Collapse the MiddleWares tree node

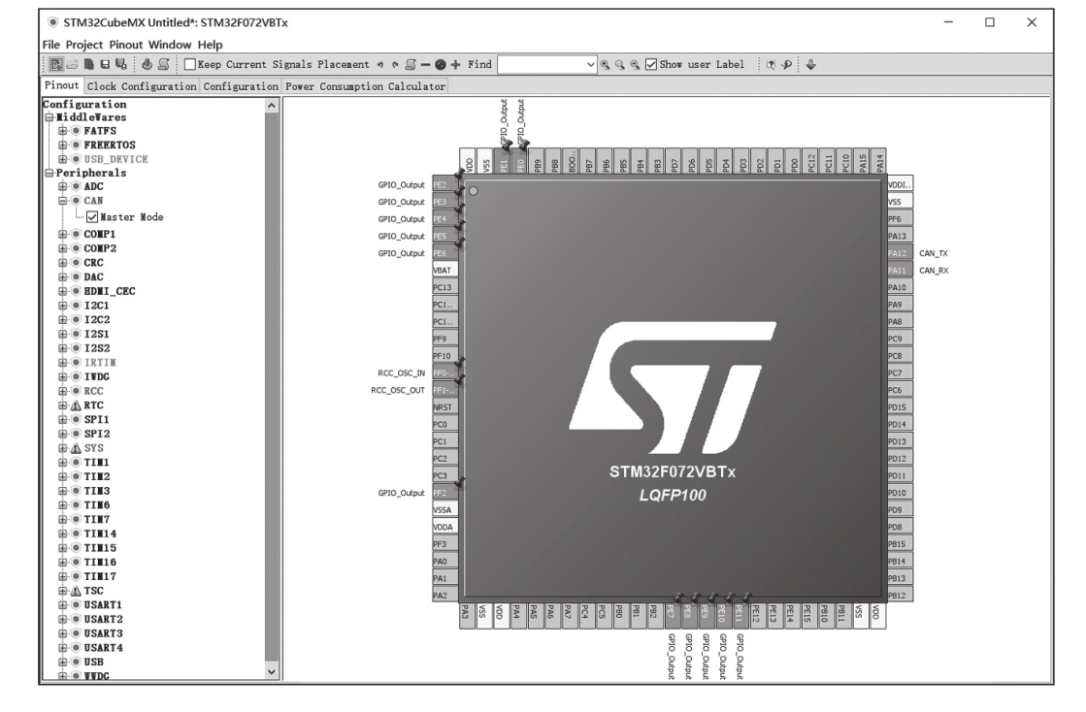pos(49,117)
